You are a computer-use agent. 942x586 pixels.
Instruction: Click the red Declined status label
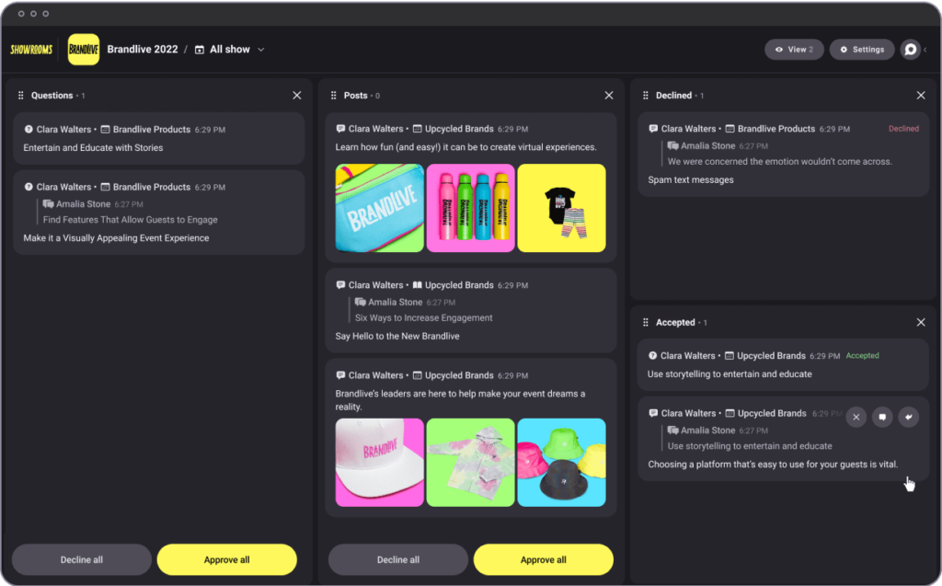[x=903, y=129]
